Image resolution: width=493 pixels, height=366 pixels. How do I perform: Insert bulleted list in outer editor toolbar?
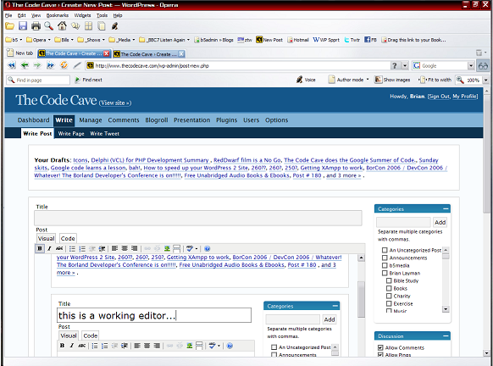72,249
